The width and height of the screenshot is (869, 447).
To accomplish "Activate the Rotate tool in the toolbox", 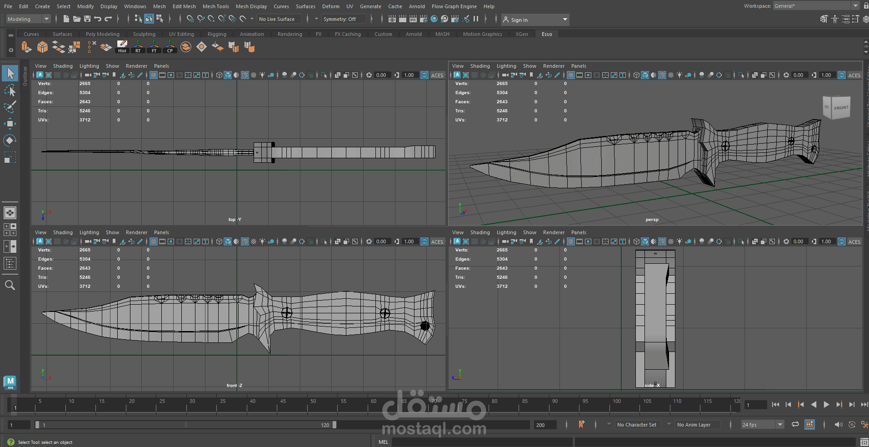I will point(10,140).
